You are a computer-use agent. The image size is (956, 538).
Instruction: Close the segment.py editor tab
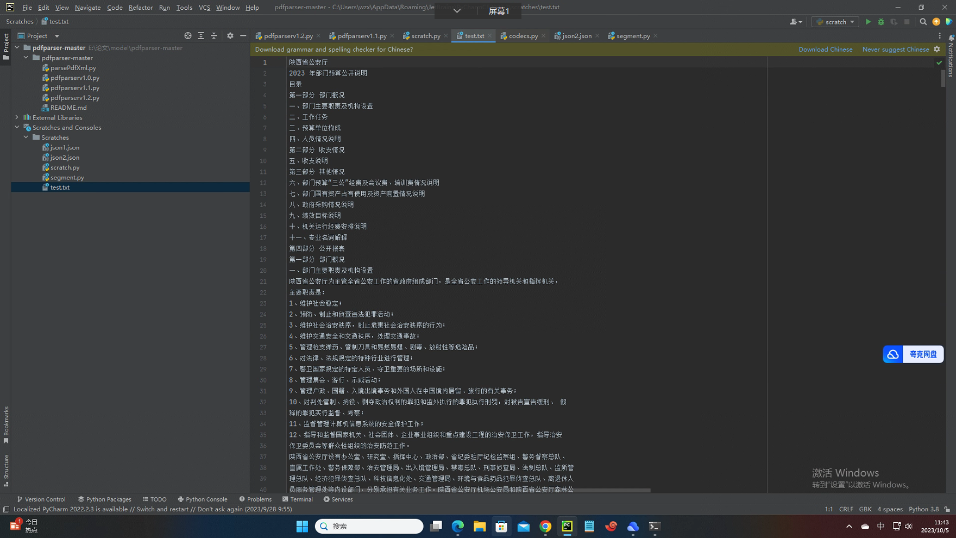[x=656, y=36]
